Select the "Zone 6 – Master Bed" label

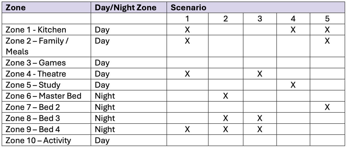[x=43, y=96]
